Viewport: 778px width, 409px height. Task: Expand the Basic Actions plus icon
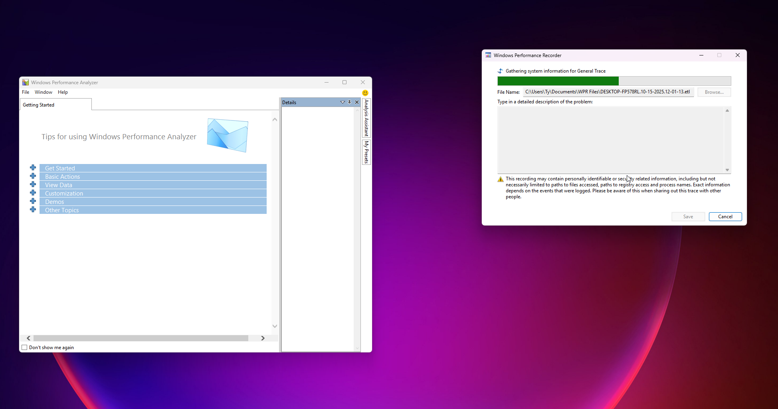click(x=33, y=176)
